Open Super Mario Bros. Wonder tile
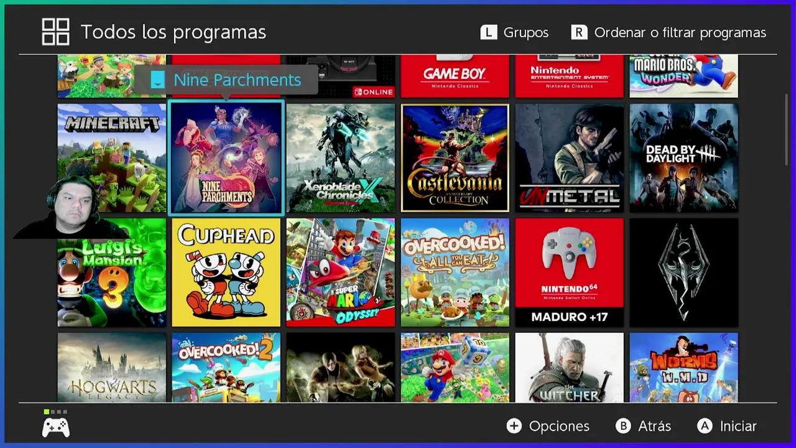This screenshot has height=448, width=796. coord(684,76)
